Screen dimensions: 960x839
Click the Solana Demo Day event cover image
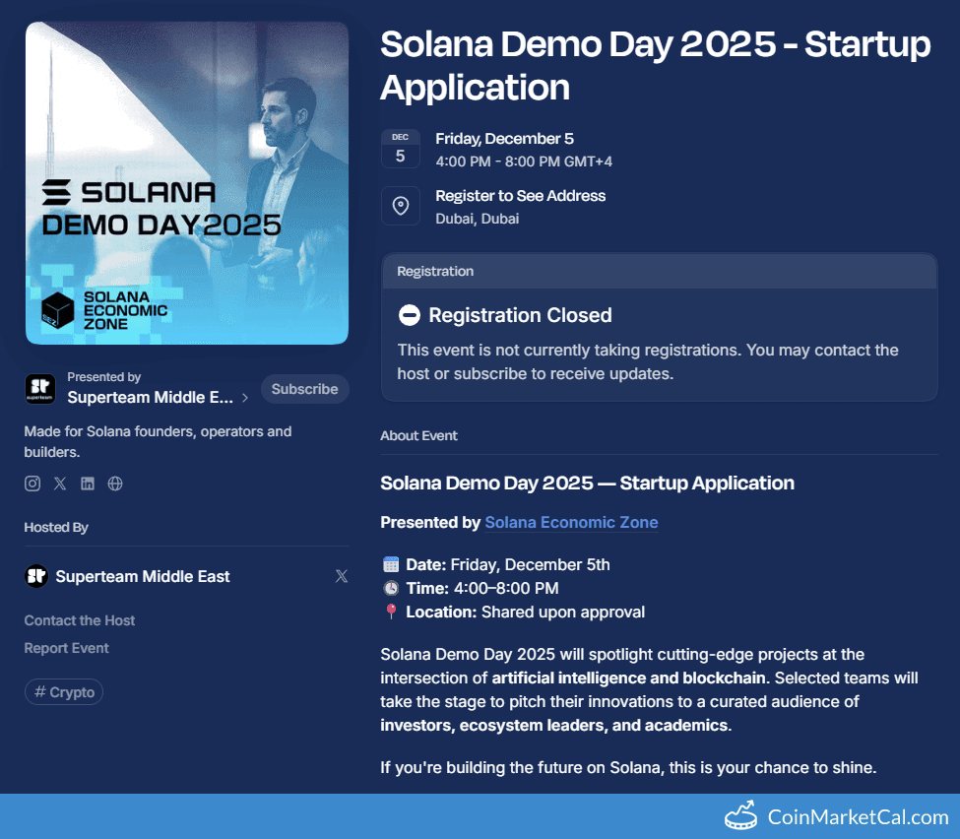coord(186,183)
